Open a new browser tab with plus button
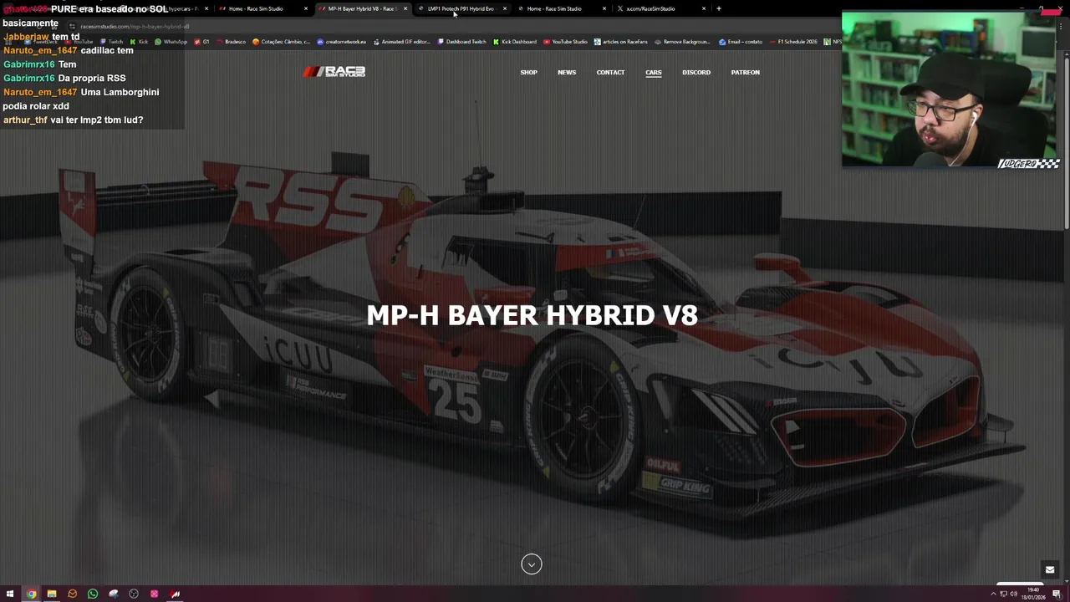Screen dimensions: 1070x602 [719, 8]
